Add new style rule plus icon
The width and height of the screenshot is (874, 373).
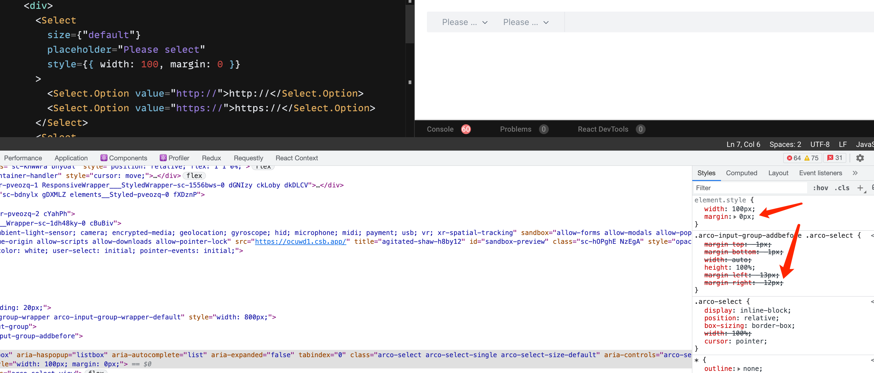860,188
